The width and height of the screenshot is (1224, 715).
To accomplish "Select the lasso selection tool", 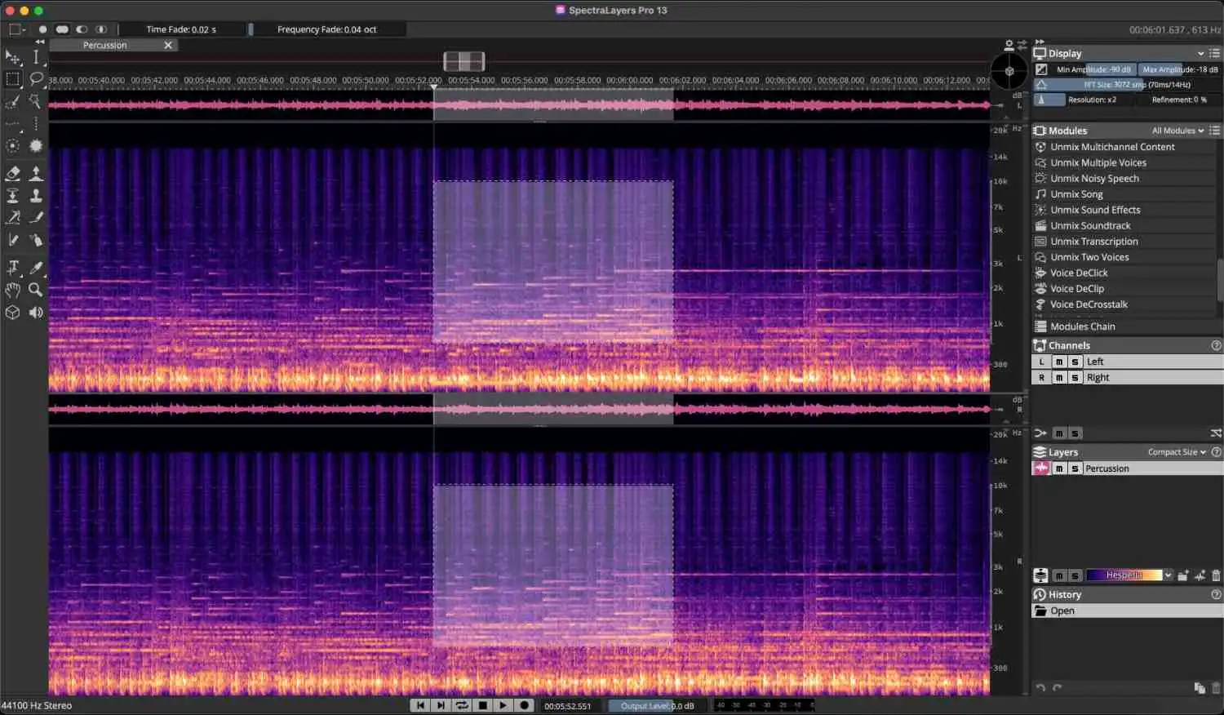I will 36,79.
